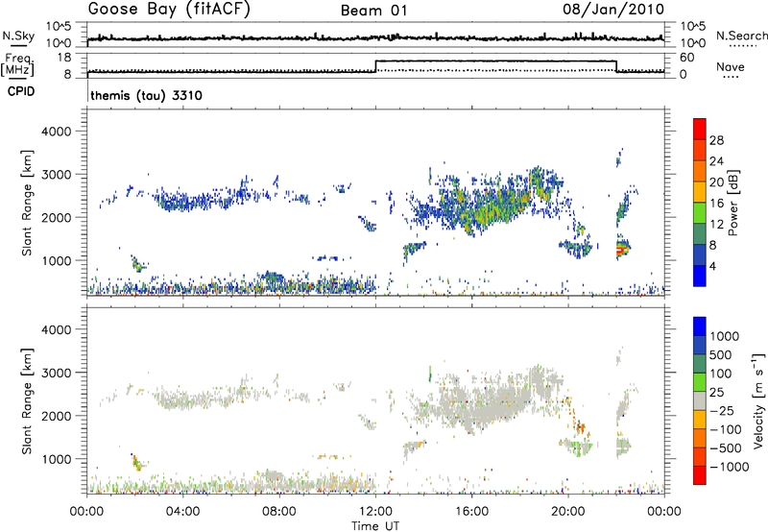Viewport: 768px width, 532px height.
Task: Click the 4000 tick in the power panel
Action: 57,132
